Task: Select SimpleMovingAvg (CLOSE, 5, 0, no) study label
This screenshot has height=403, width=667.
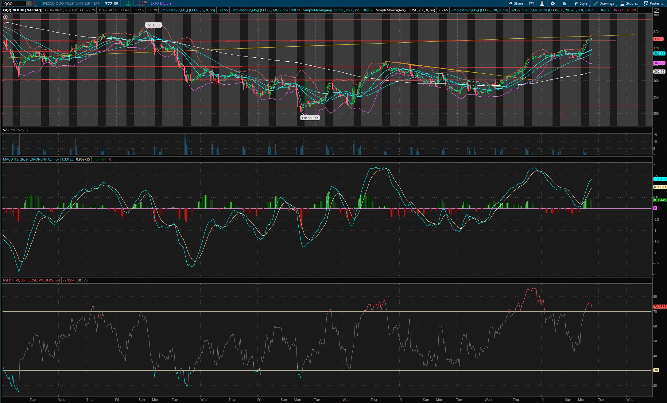Action: click(x=187, y=10)
